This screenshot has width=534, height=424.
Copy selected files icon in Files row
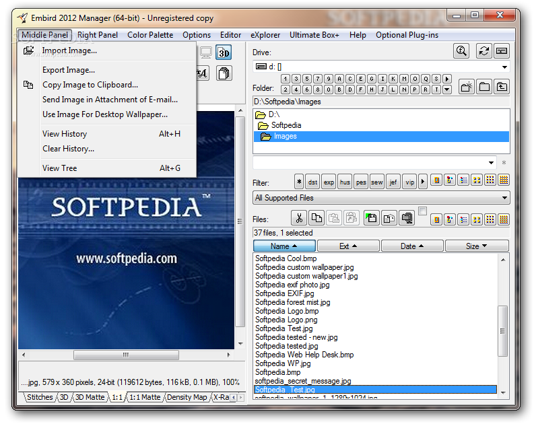tap(316, 218)
